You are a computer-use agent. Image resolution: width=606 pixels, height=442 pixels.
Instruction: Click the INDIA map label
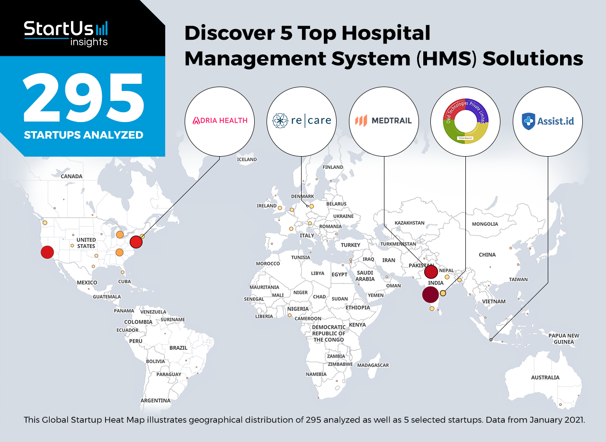coord(436,283)
